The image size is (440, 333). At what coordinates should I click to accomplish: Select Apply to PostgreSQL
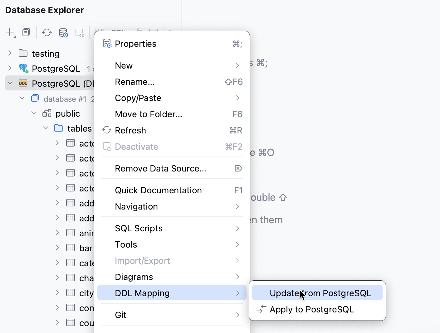tap(312, 309)
